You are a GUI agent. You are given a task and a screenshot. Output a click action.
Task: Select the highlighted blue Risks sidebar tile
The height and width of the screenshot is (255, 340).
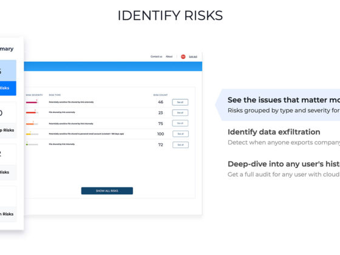coord(8,78)
